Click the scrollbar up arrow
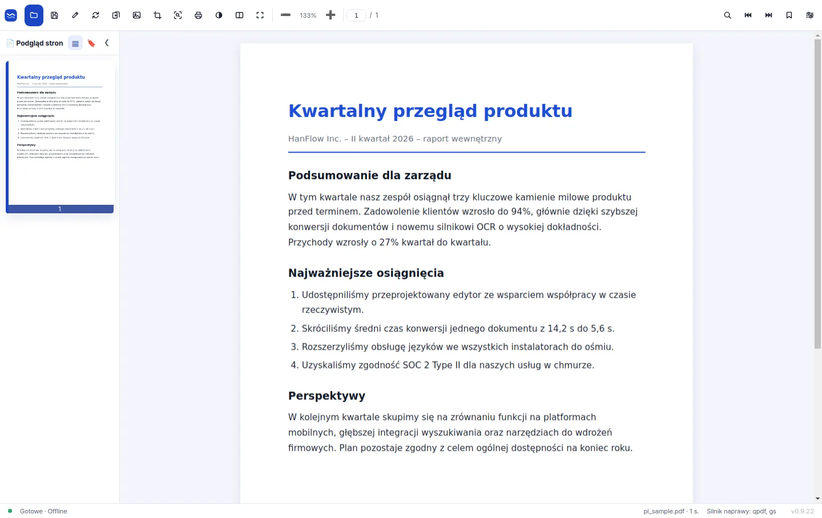 tap(817, 35)
